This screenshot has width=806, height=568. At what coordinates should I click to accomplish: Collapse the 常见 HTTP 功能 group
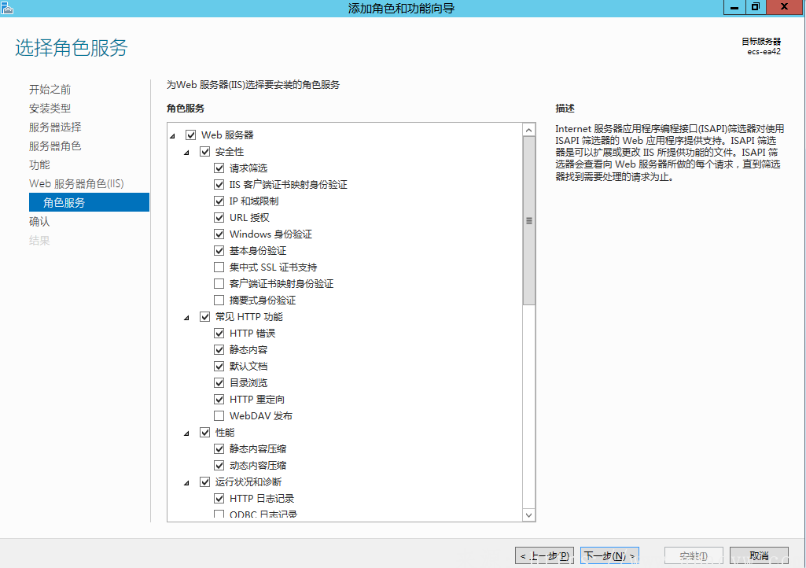click(186, 318)
